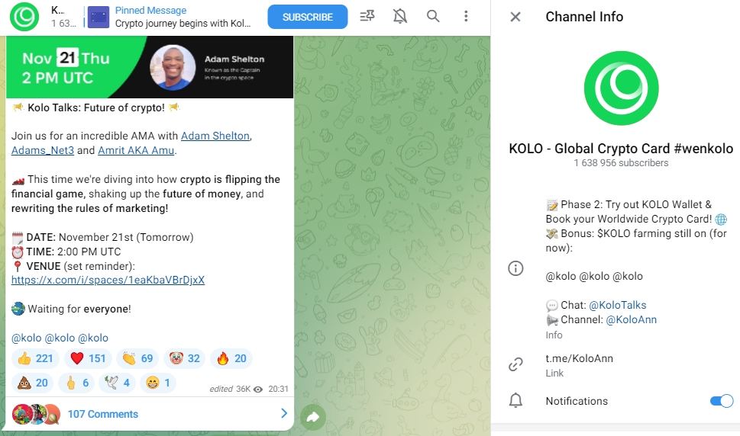Add middle finger reaction with 6
Viewport: 740px width, 436px height.
[x=76, y=383]
